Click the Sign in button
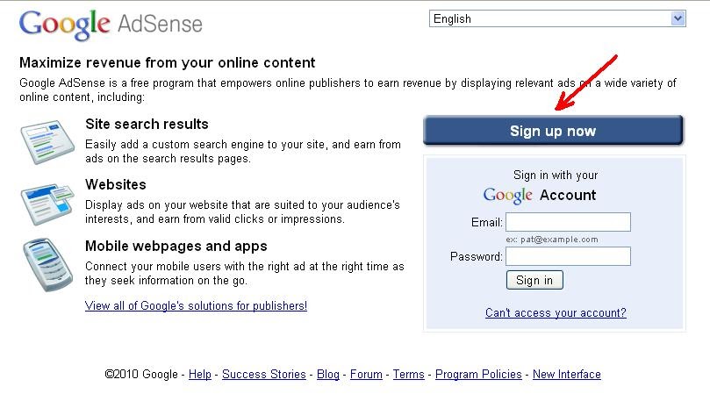 coord(534,280)
